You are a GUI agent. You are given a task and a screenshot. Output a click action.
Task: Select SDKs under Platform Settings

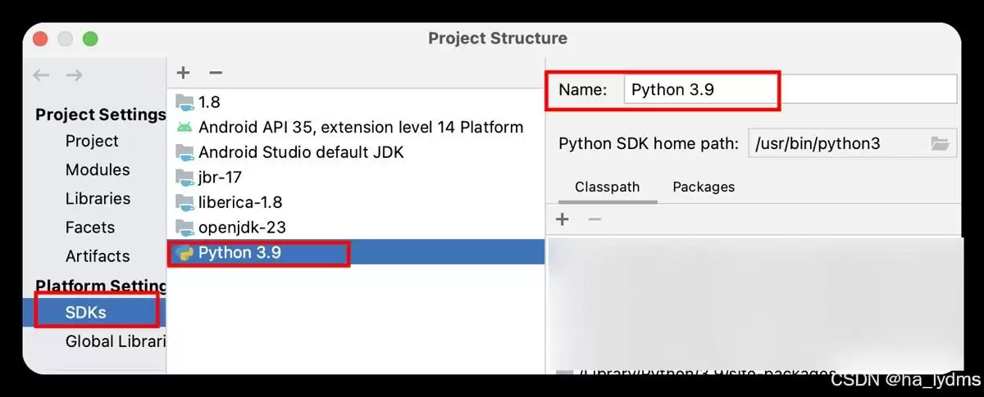pos(94,313)
